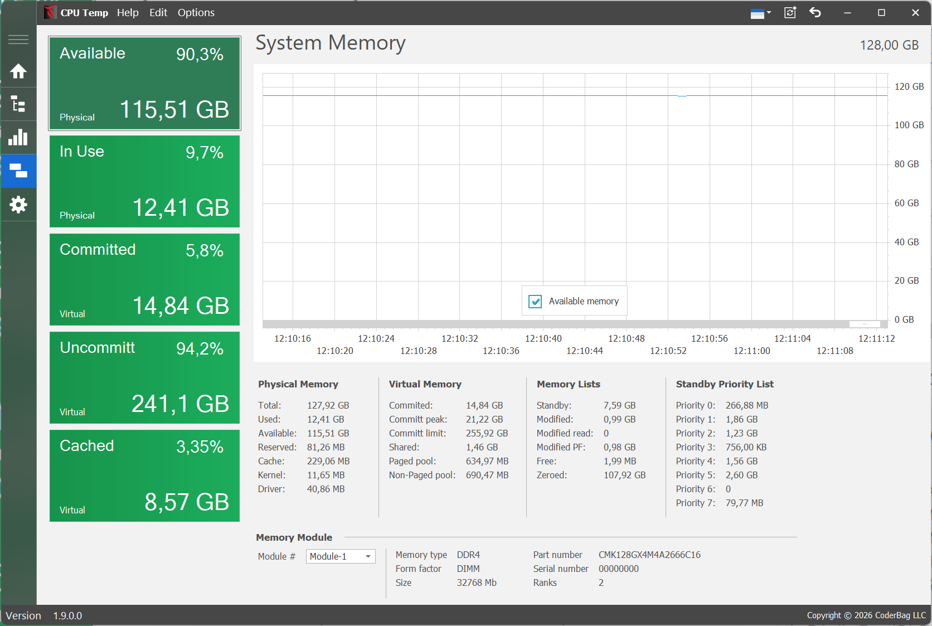Screen dimensions: 932x626
Task: Open the tree view sidebar icon
Action: (x=18, y=104)
